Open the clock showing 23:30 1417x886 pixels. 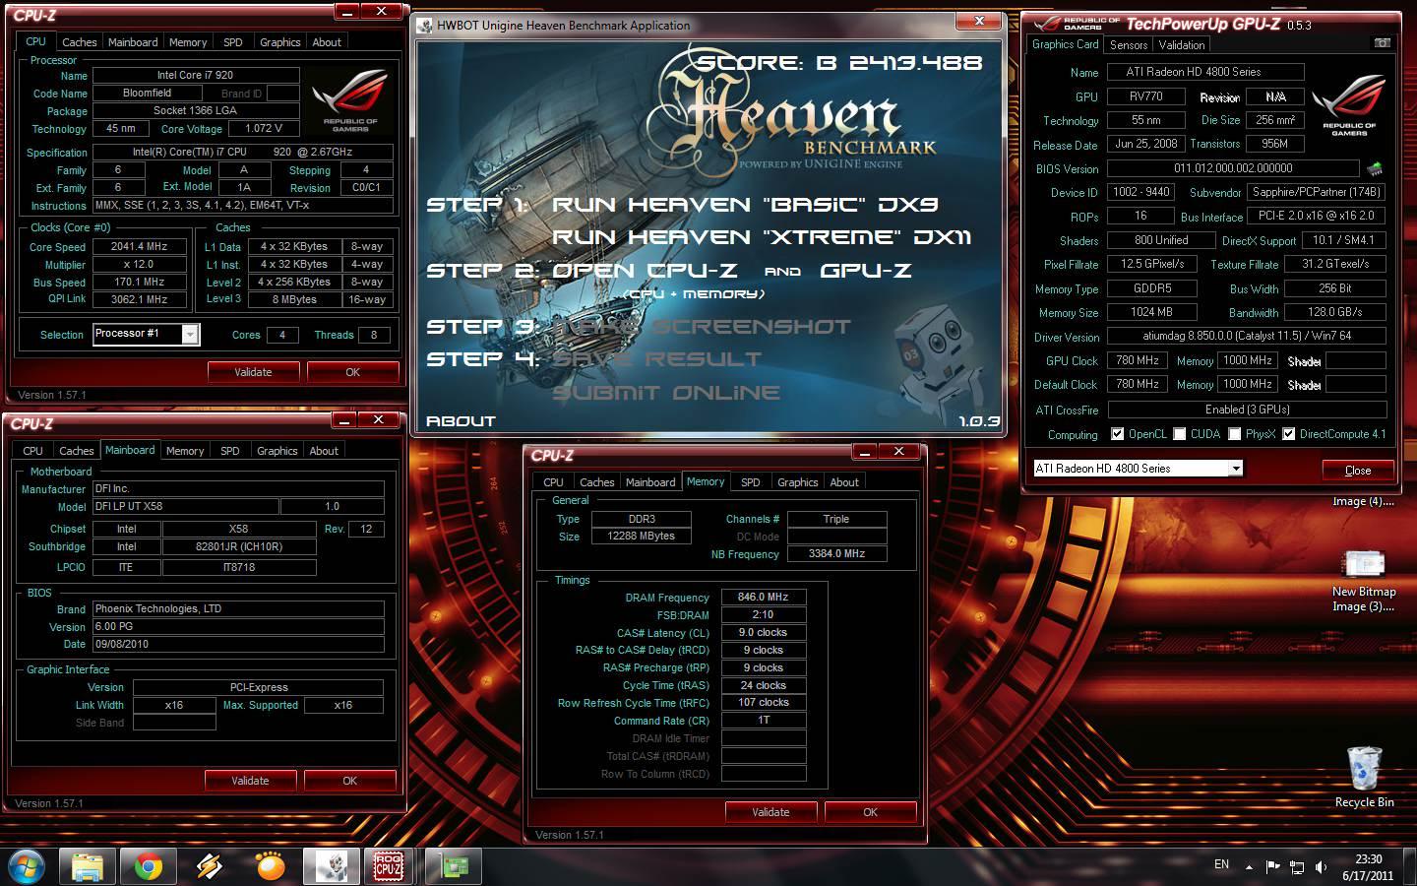point(1369,866)
